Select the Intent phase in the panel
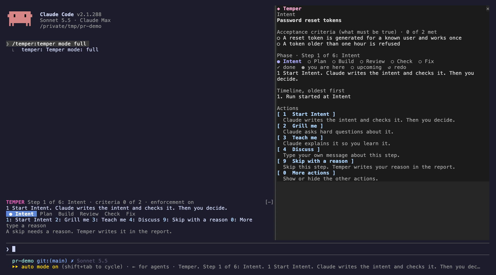This screenshot has height=275, width=496. coord(289,61)
